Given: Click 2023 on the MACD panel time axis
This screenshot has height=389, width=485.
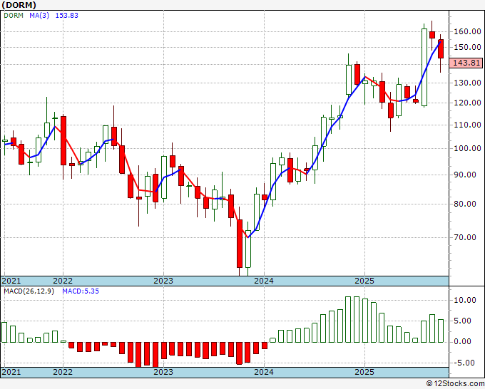Looking at the screenshot, I should (x=163, y=372).
